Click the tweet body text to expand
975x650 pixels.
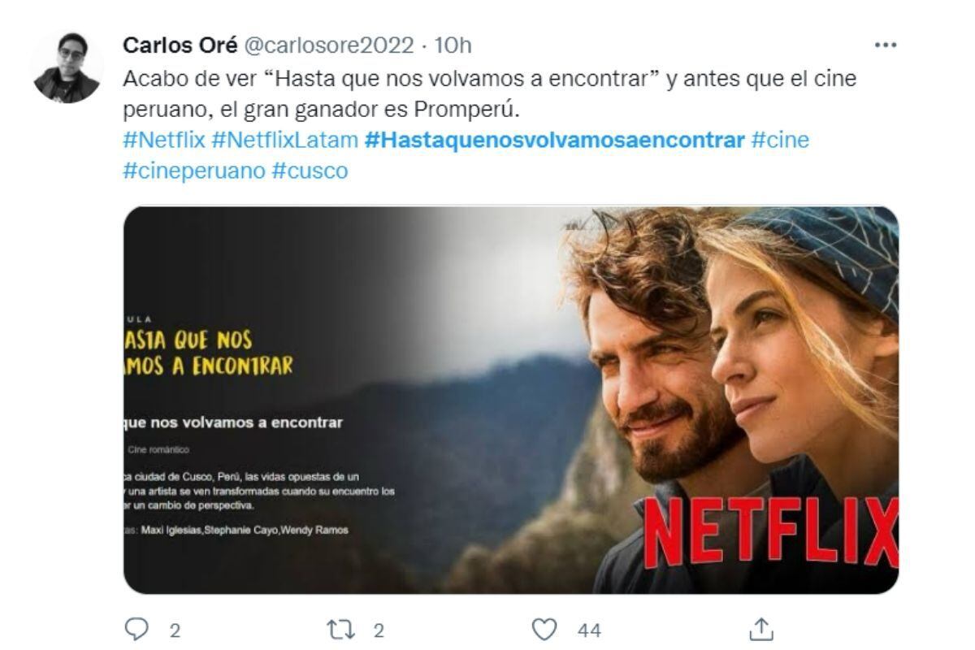coord(490,93)
